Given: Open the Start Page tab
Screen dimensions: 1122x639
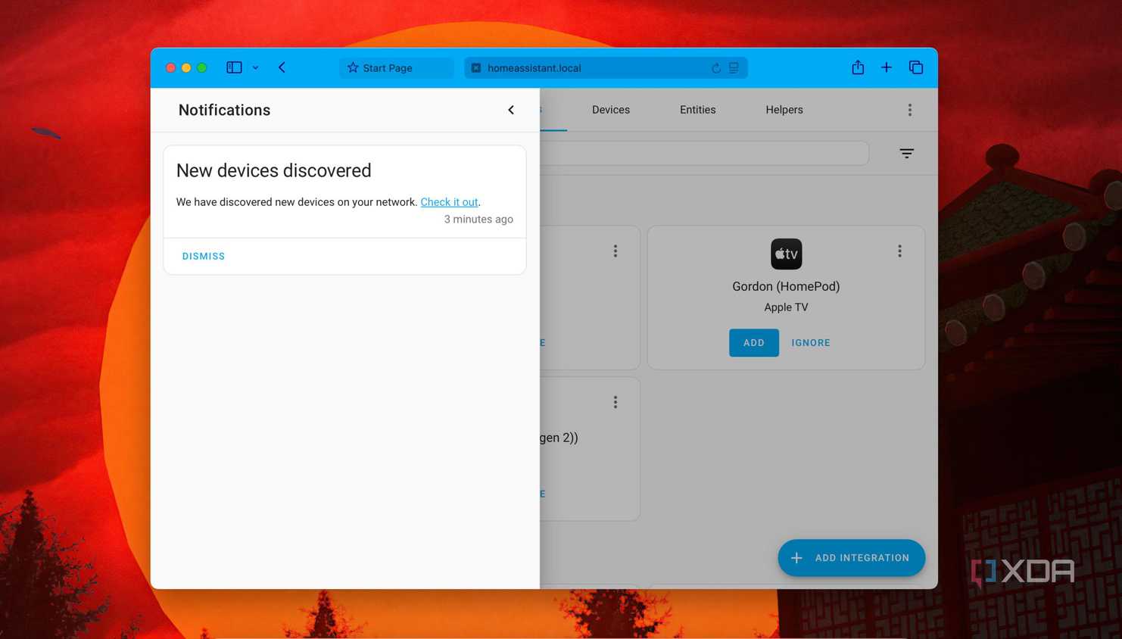Looking at the screenshot, I should (396, 68).
